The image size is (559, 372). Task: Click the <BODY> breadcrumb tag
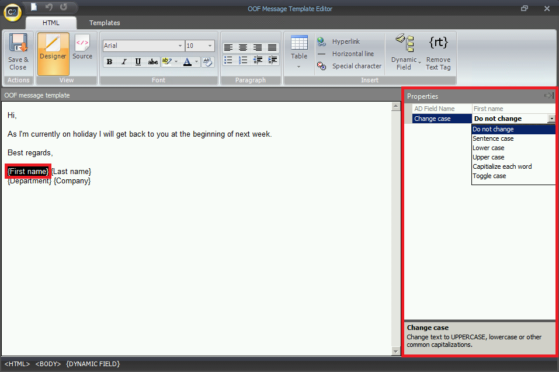click(48, 364)
